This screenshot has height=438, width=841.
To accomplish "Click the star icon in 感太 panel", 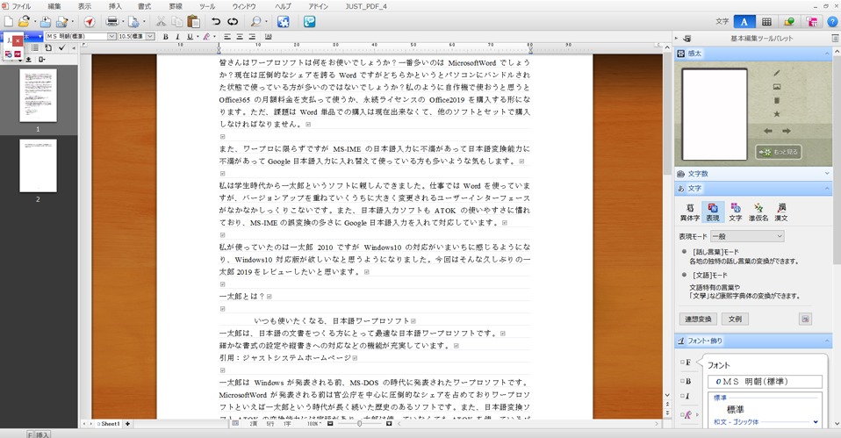I will [x=777, y=113].
